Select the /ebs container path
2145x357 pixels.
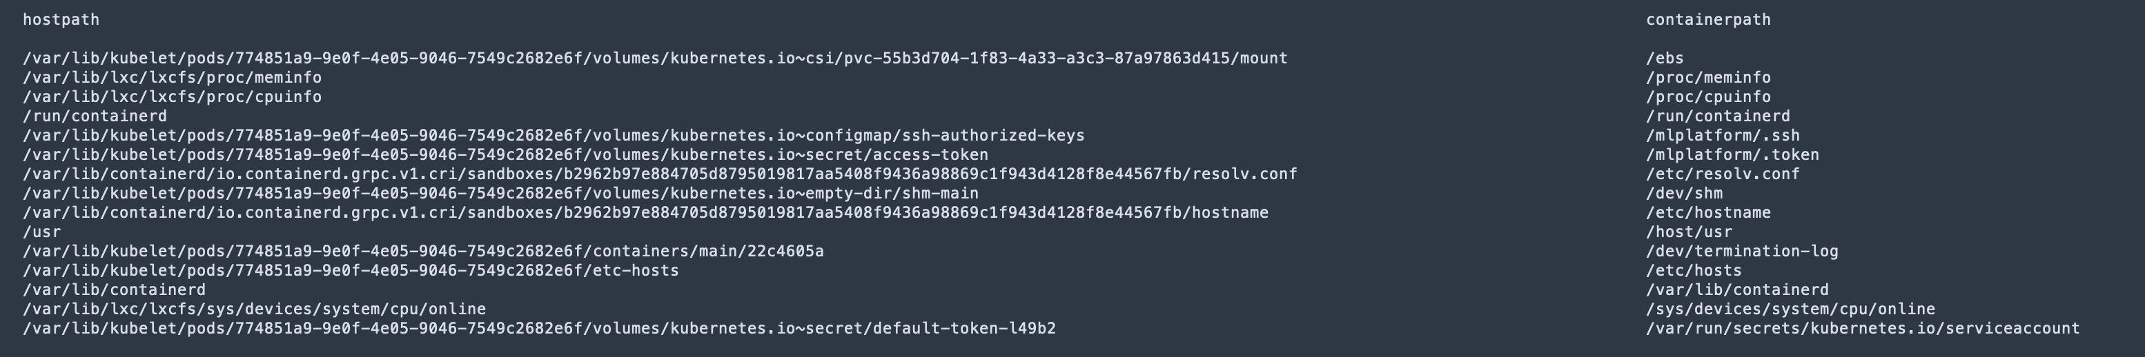tap(1665, 59)
